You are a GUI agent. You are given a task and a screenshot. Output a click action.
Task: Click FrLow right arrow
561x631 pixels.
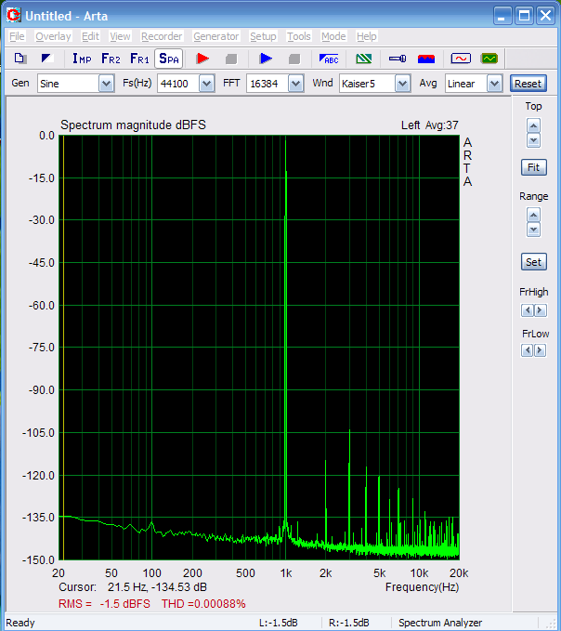coord(541,350)
